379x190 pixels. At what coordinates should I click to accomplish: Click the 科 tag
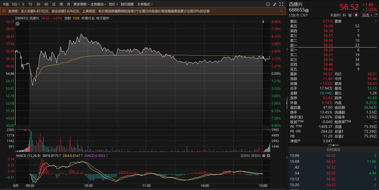(345, 15)
